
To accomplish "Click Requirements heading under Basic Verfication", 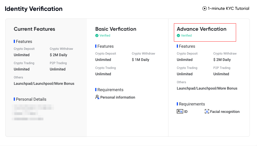I will click(x=110, y=90).
